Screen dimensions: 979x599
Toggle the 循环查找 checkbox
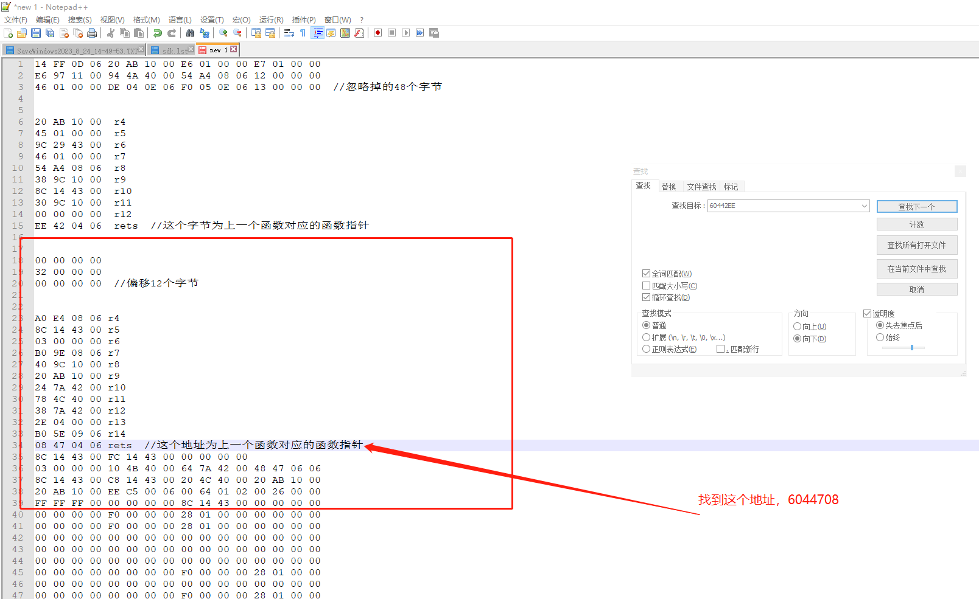(646, 297)
